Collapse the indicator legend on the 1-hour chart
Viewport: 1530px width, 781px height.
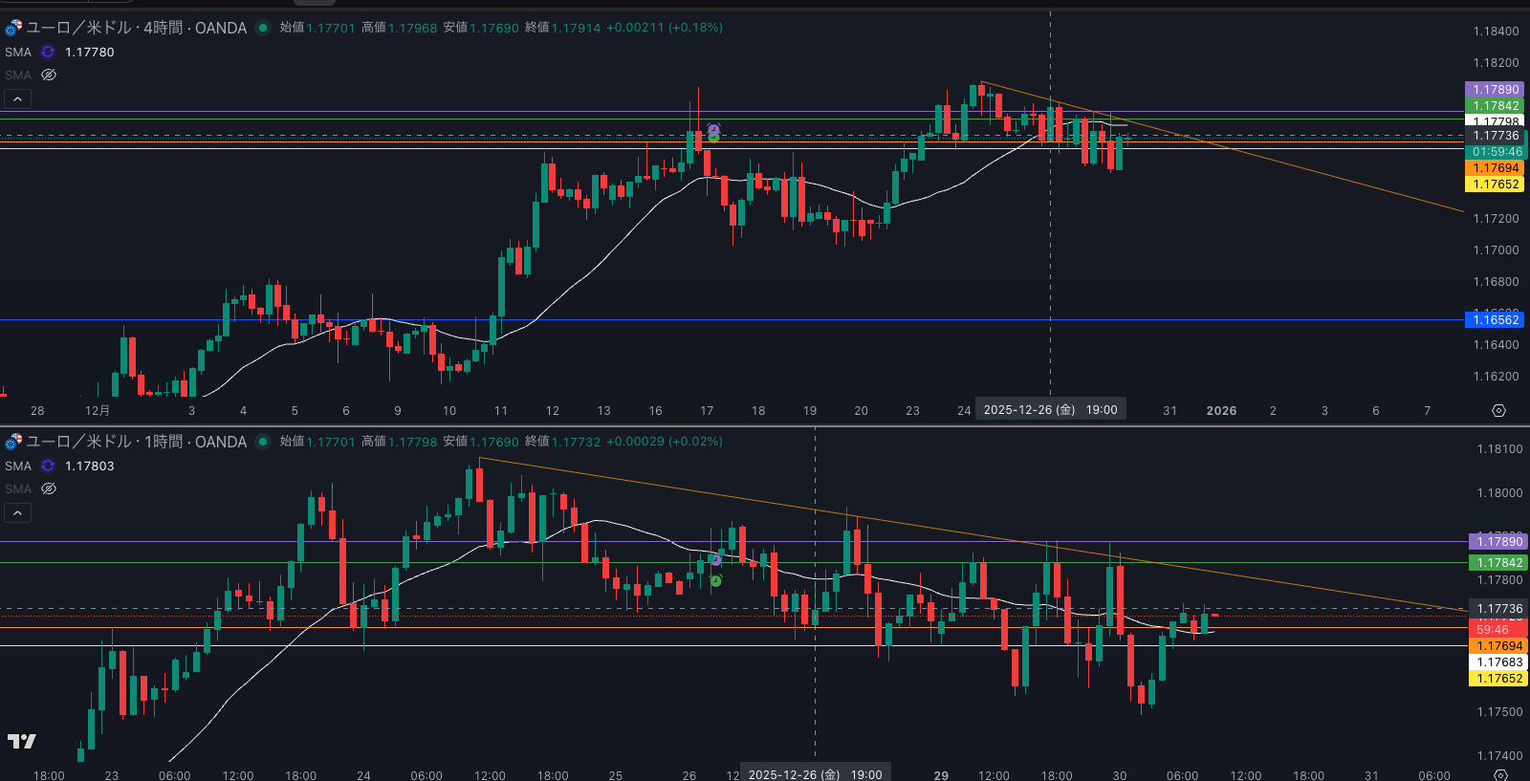pyautogui.click(x=17, y=512)
